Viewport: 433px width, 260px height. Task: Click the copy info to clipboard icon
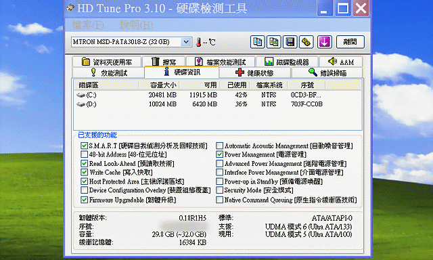click(257, 42)
